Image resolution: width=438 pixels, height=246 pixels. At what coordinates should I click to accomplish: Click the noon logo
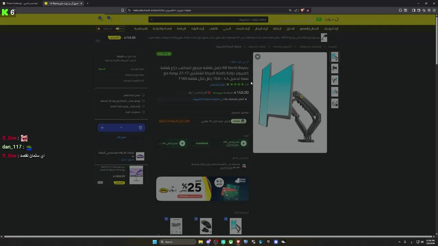coord(332,19)
